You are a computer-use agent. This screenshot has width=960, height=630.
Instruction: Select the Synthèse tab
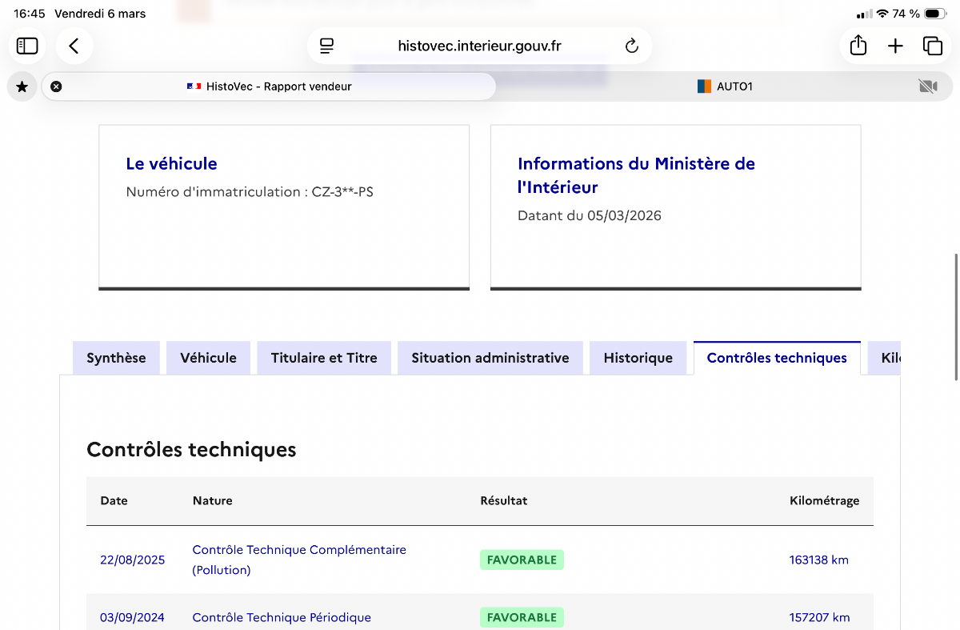pos(116,358)
